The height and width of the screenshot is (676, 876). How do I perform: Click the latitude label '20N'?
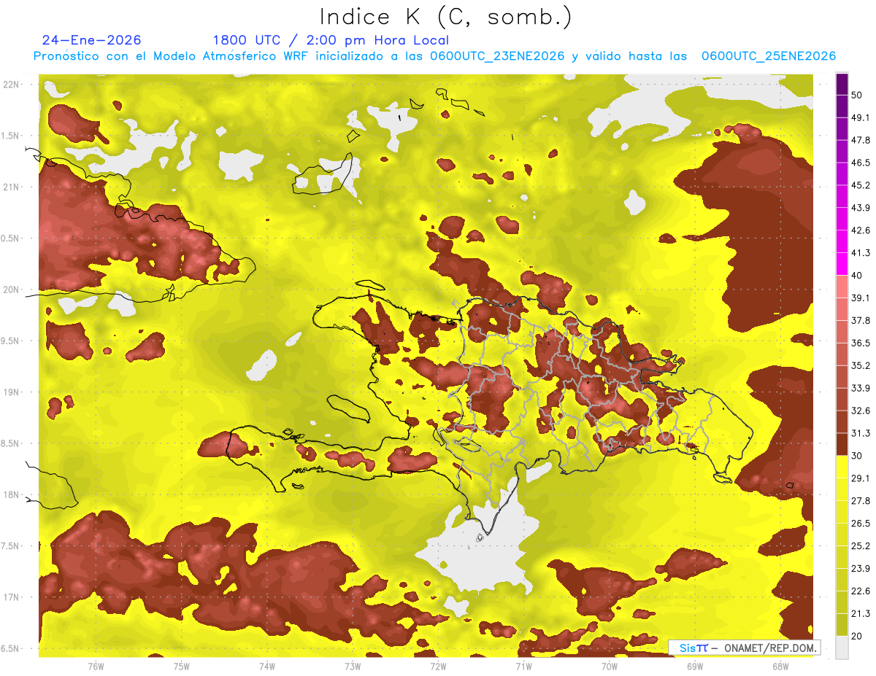point(10,290)
